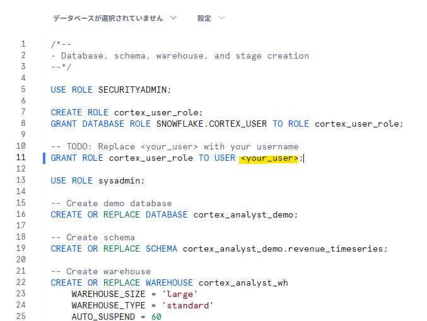Click the REPLACE keyword on line 16
Screen dimensions: 427x321
tap(122, 214)
